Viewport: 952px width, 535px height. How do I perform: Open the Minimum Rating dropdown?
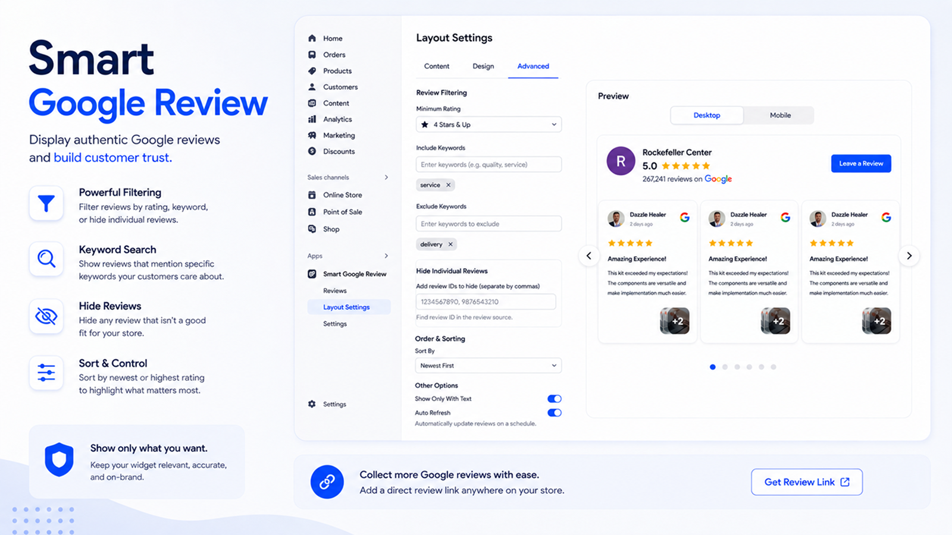tap(488, 125)
